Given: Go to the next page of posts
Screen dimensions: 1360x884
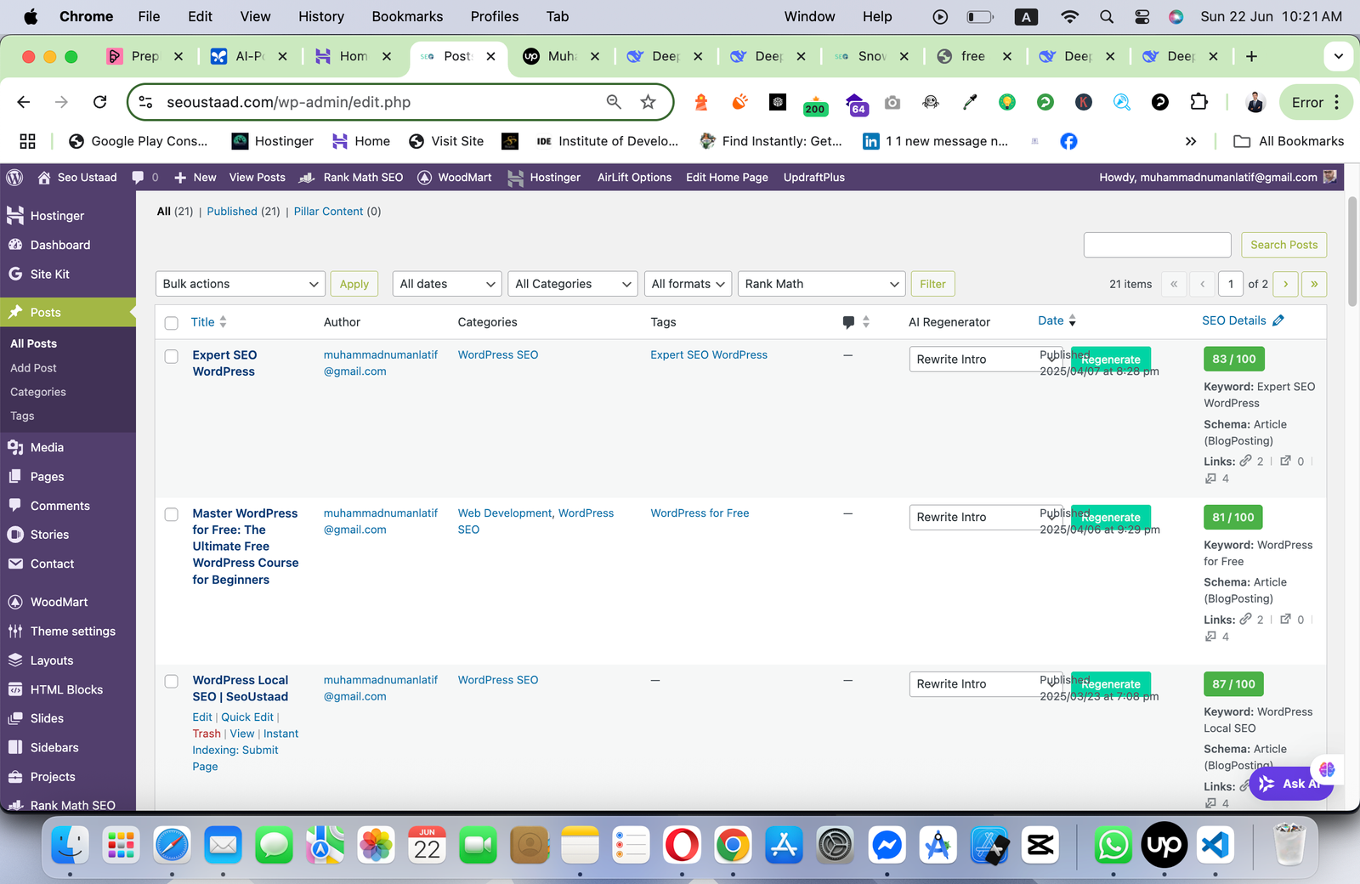Looking at the screenshot, I should pyautogui.click(x=1286, y=284).
